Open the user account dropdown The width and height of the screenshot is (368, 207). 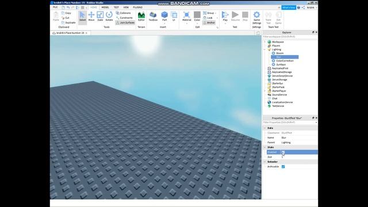tap(312, 7)
